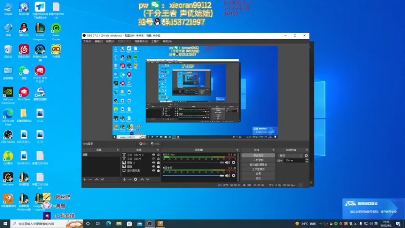Move the source down in the Sources panel
The height and width of the screenshot is (228, 405).
tap(148, 179)
